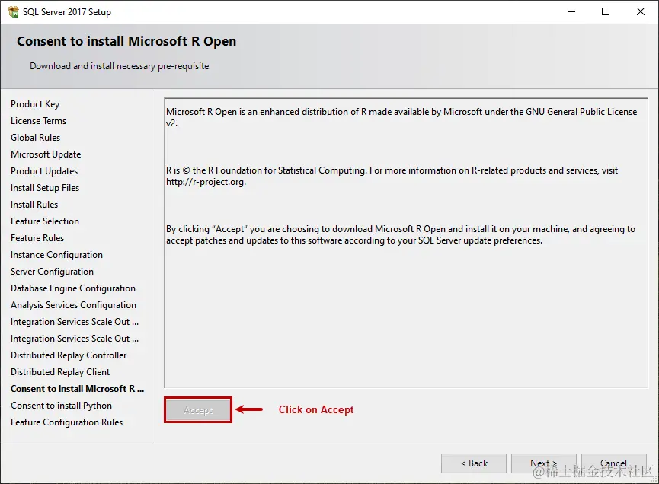Select the Feature Rules step
The height and width of the screenshot is (484, 659).
pyautogui.click(x=37, y=238)
